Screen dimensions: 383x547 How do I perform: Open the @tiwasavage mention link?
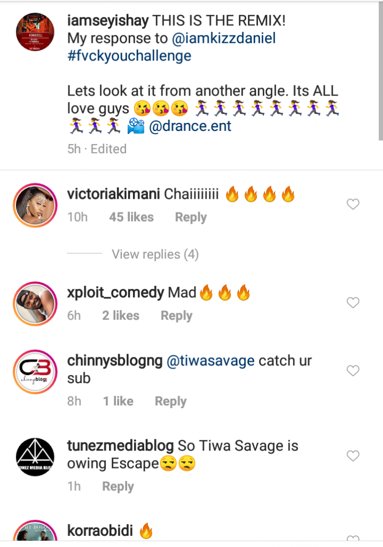pos(210,361)
